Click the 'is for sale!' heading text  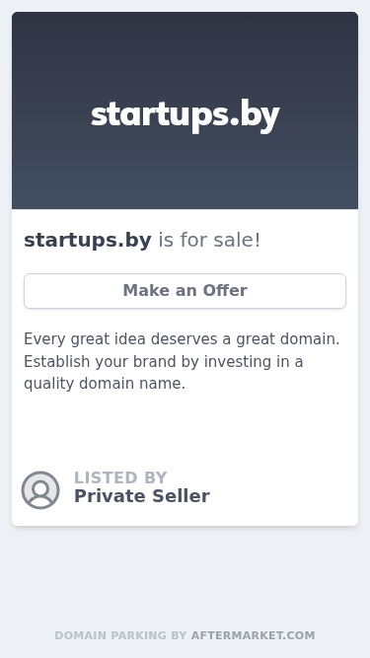[209, 240]
